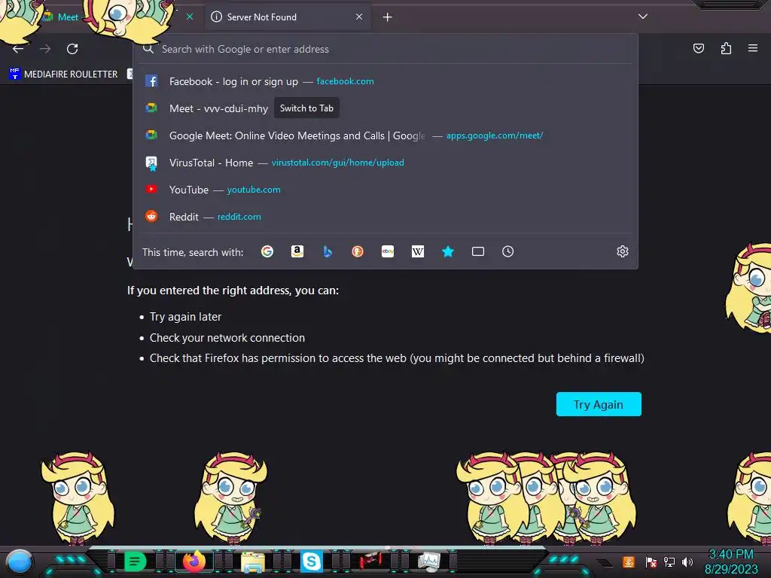
Task: Reload the page with the refresh icon
Action: pyautogui.click(x=72, y=49)
